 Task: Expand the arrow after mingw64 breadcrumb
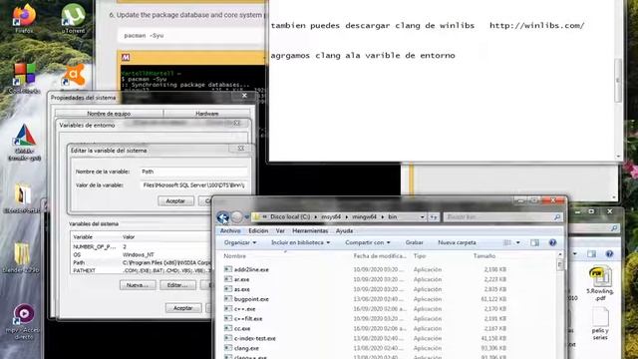pyautogui.click(x=383, y=217)
